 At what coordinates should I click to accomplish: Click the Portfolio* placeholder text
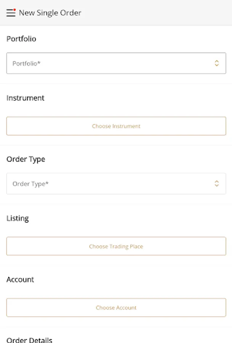click(x=26, y=64)
